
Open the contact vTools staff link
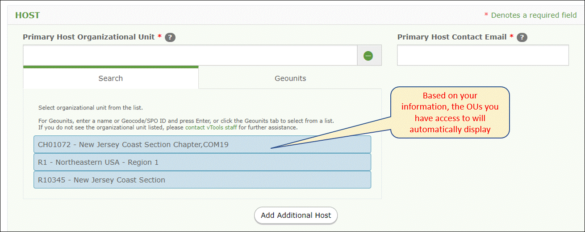[211, 127]
